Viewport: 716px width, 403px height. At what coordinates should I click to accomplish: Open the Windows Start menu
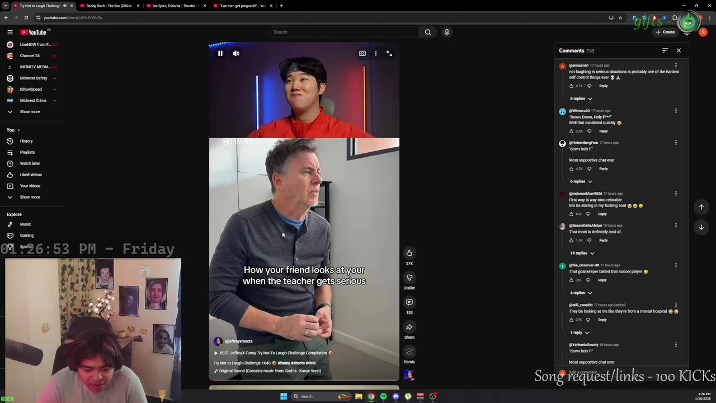[x=284, y=396]
